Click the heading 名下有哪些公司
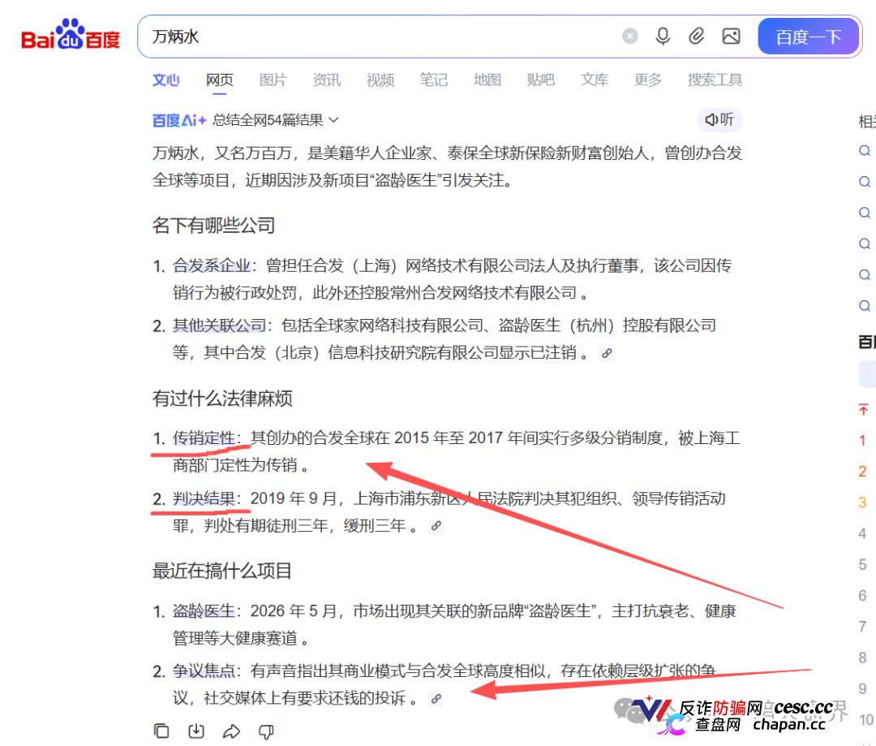This screenshot has height=746, width=876. tap(214, 226)
